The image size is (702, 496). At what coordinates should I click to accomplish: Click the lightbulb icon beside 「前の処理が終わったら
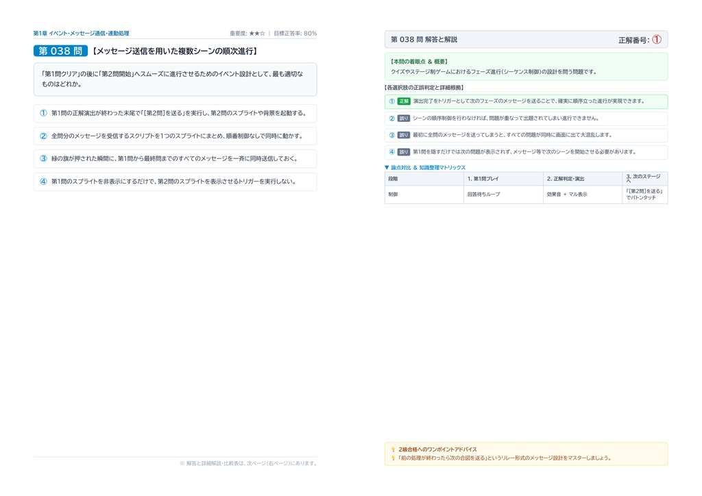point(393,458)
